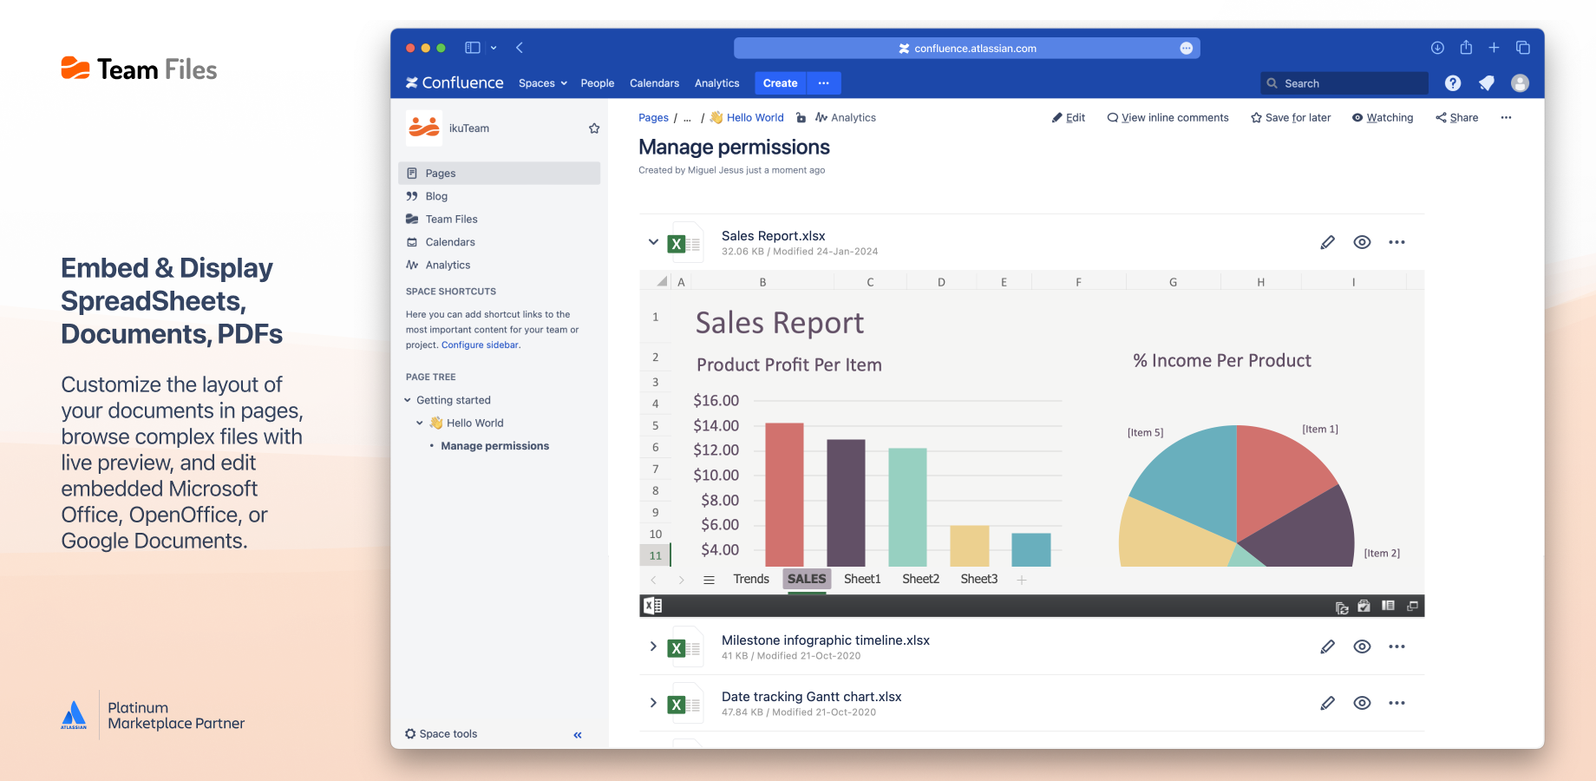This screenshot has height=781, width=1596.
Task: Edit Date tracking Gantt chart.xlsx with pencil
Action: pyautogui.click(x=1327, y=703)
